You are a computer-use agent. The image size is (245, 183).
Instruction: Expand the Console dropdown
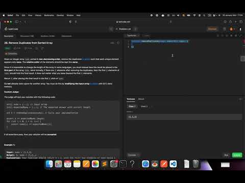(133, 155)
